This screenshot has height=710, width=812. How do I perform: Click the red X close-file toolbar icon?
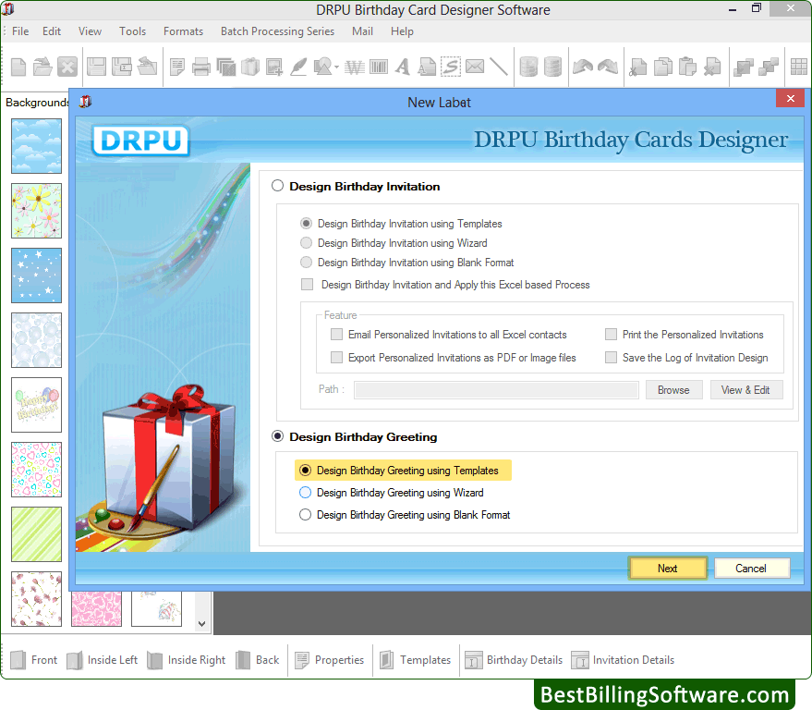coord(67,67)
